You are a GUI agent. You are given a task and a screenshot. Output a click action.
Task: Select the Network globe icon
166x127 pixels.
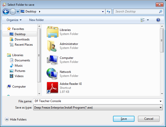[x=52, y=74]
